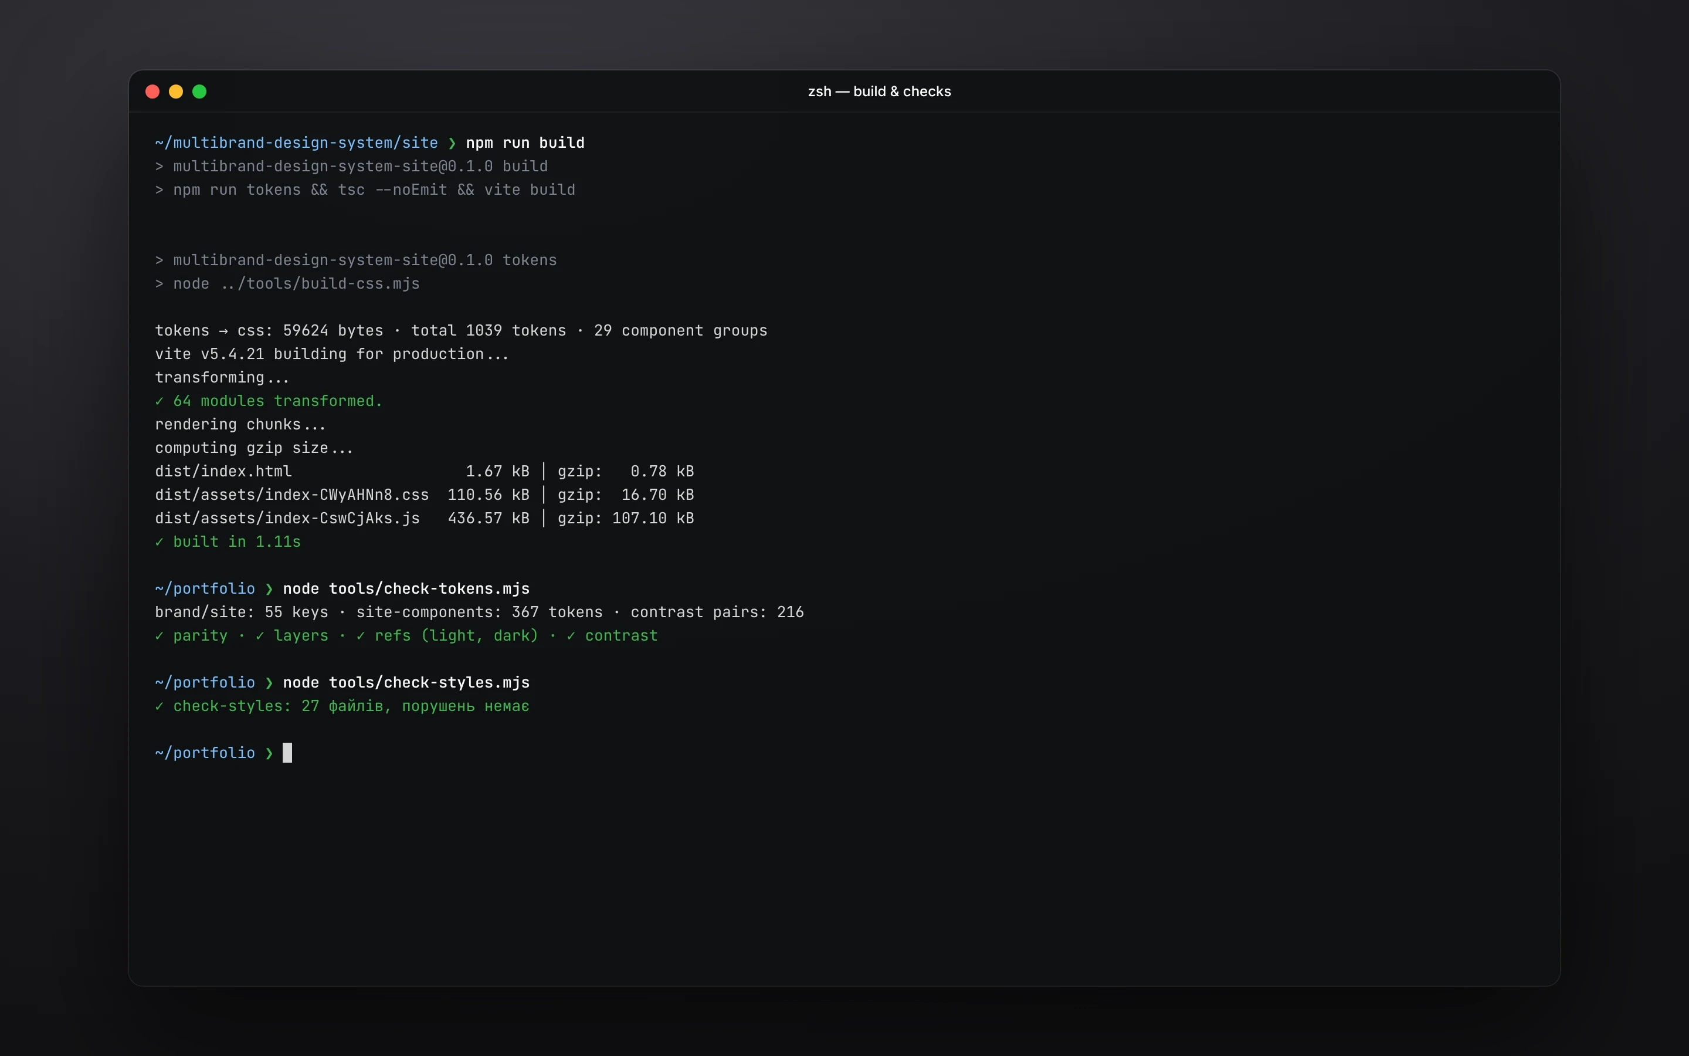The height and width of the screenshot is (1056, 1689).
Task: Click the red close window button
Action: click(x=152, y=92)
